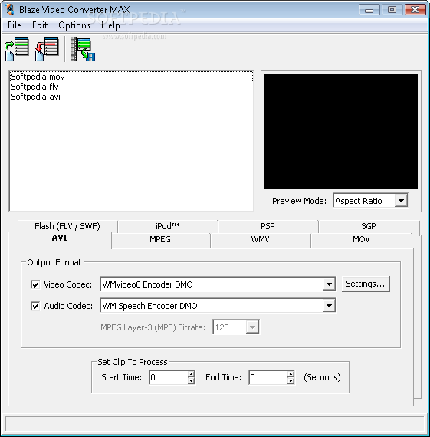This screenshot has width=430, height=437.
Task: Open the Help menu
Action: click(x=110, y=25)
